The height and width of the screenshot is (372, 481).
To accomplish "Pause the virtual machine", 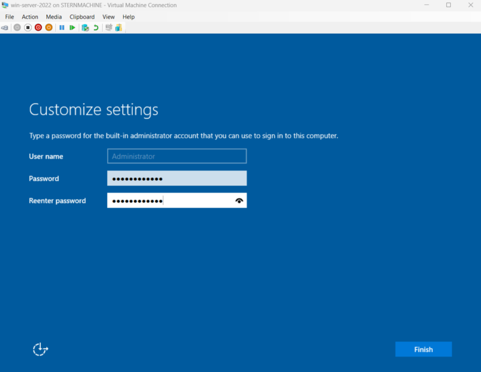I will coord(62,28).
